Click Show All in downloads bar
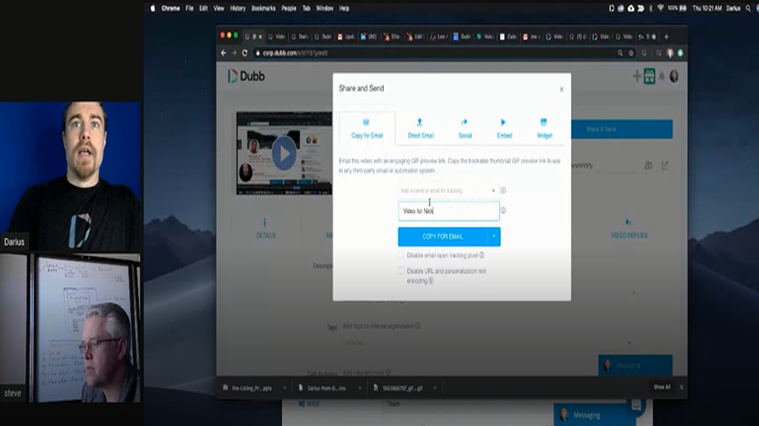The image size is (759, 426). click(x=662, y=387)
